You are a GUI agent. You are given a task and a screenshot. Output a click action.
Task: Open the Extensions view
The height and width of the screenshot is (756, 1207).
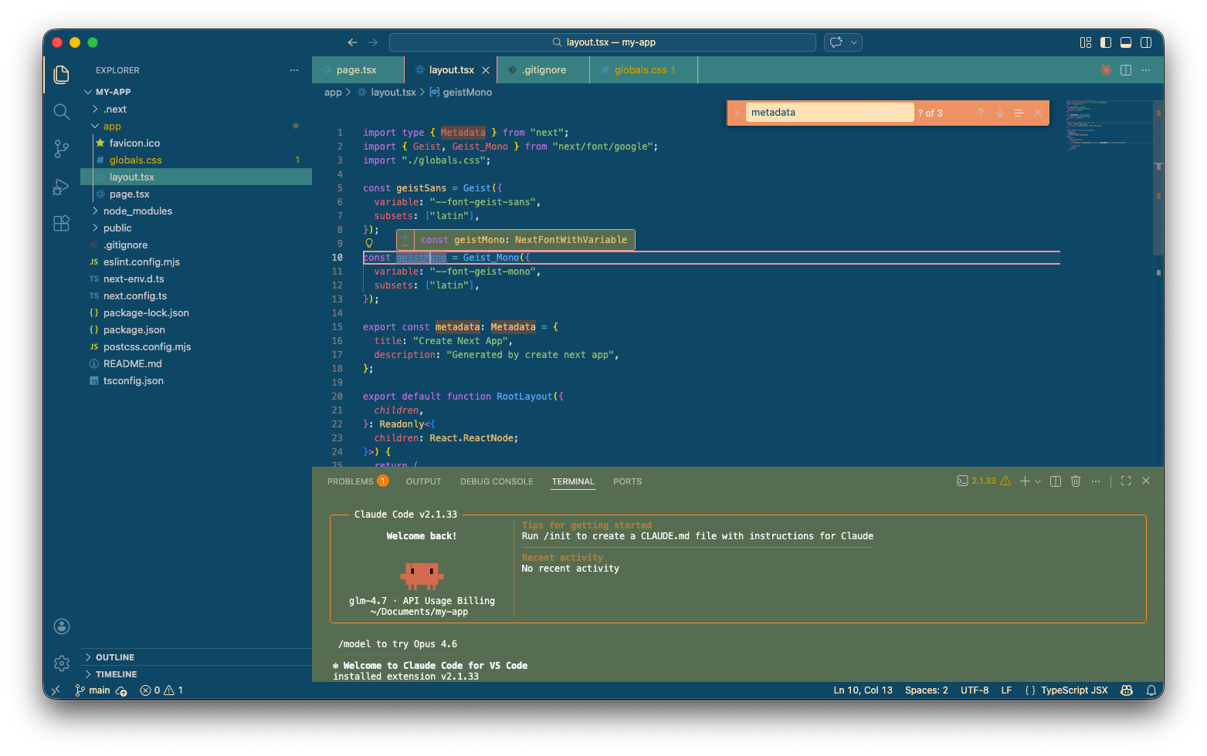click(62, 224)
